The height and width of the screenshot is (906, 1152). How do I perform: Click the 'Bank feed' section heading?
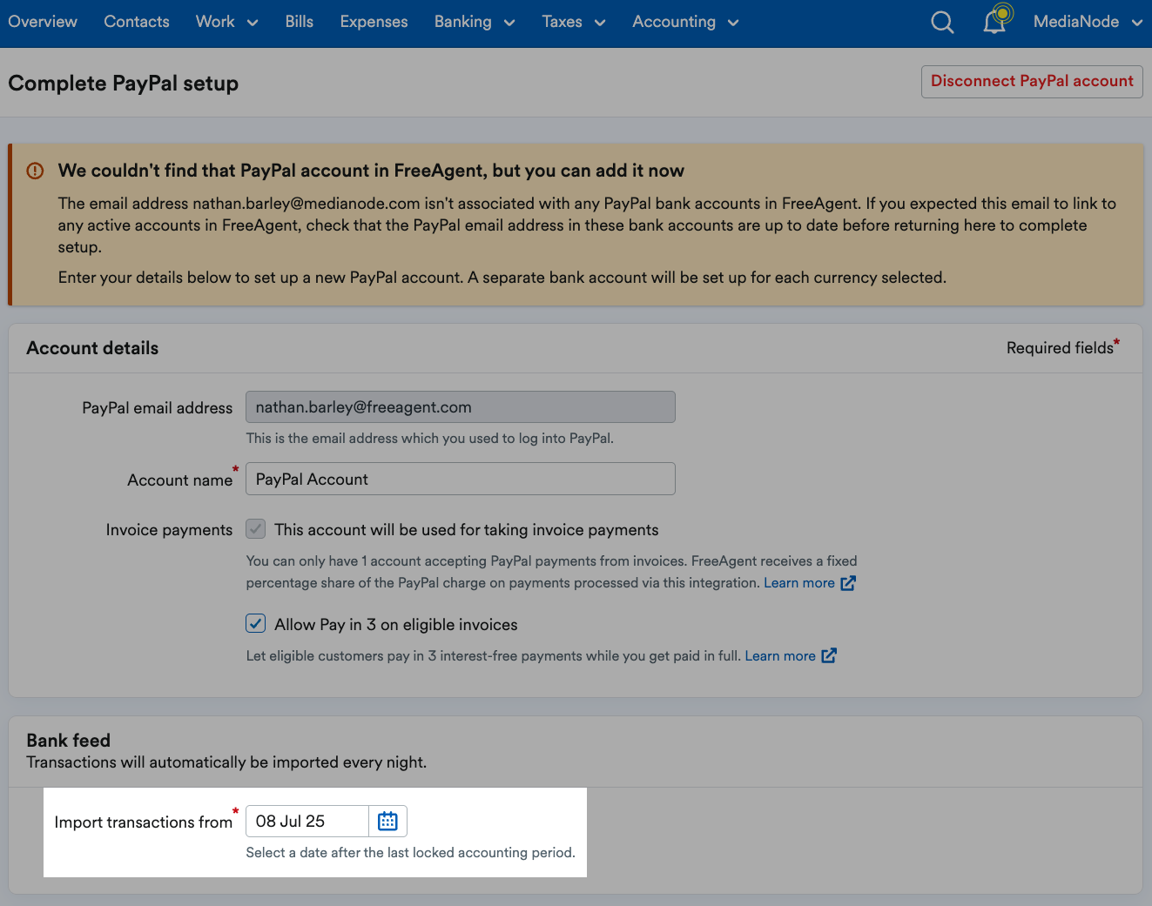point(68,740)
